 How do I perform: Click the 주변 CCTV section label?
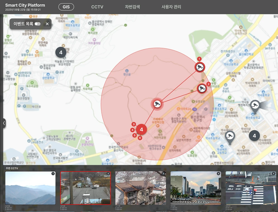(x=12, y=168)
